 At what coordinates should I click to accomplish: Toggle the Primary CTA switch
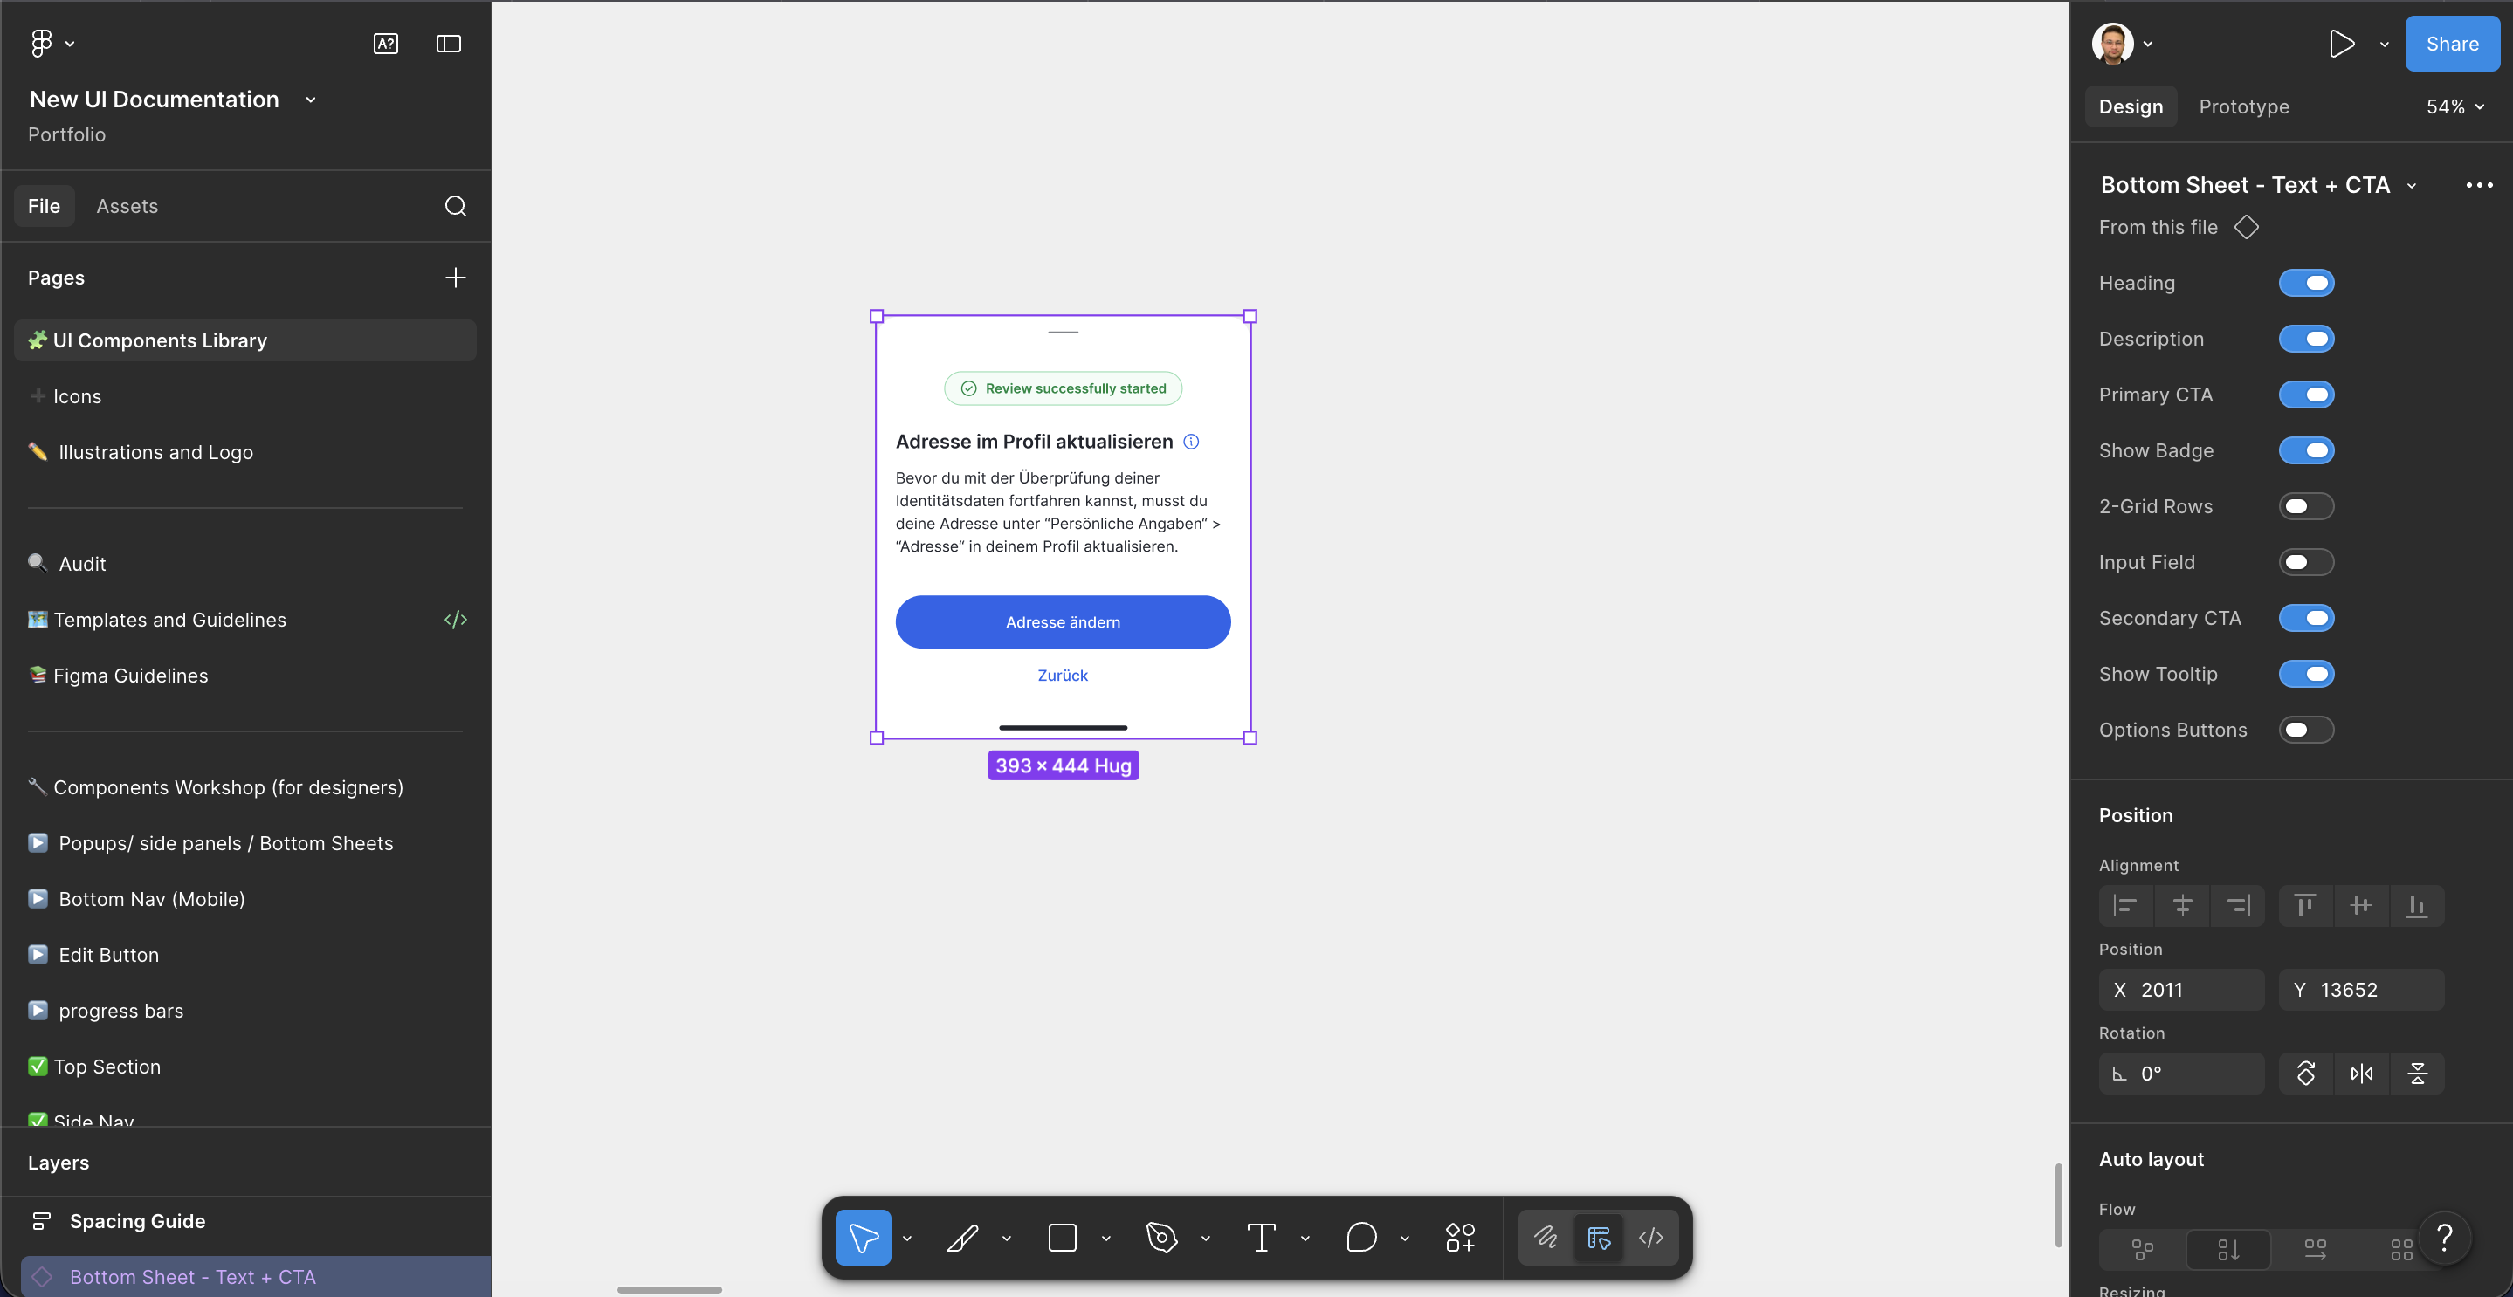2306,395
